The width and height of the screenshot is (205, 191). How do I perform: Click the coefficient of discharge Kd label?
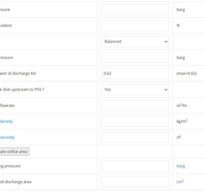18,73
